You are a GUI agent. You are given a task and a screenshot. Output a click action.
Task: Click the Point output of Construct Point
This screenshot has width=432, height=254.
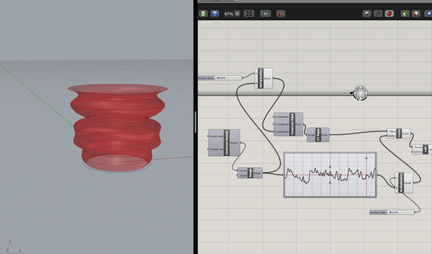click(x=298, y=124)
